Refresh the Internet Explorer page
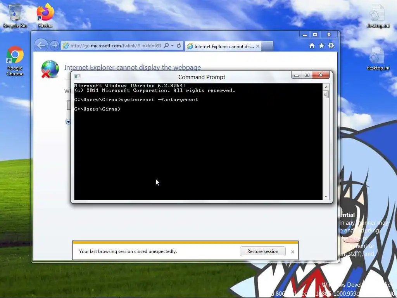Image resolution: width=397 pixels, height=298 pixels. coord(179,46)
